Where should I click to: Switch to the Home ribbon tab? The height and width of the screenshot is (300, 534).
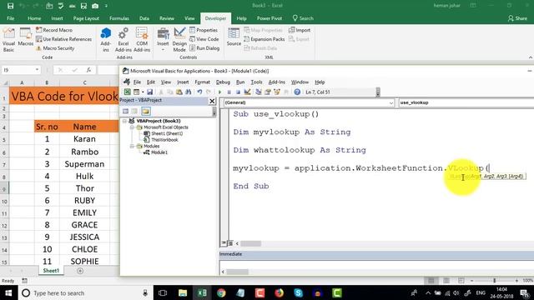34,18
